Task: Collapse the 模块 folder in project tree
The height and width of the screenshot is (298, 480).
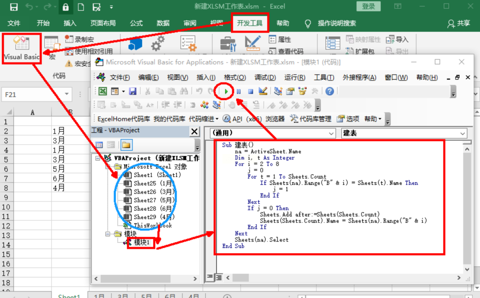Action: (x=108, y=234)
